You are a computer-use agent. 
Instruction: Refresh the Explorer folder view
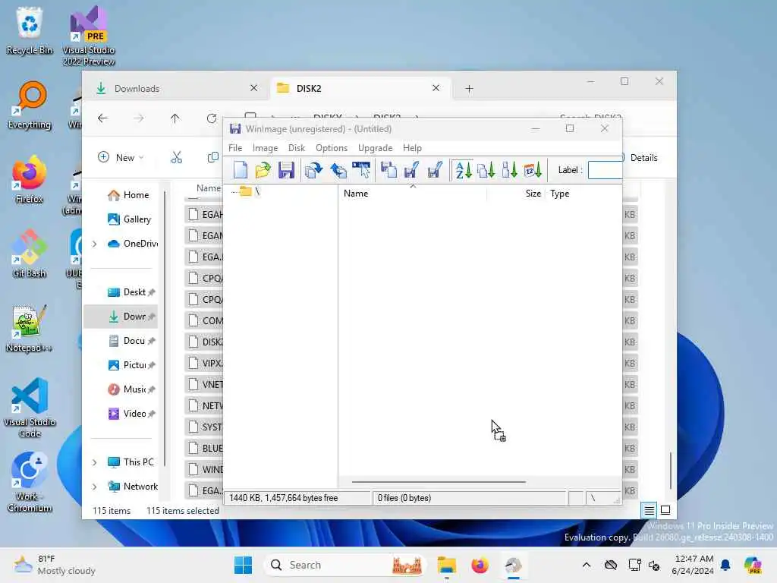click(212, 118)
